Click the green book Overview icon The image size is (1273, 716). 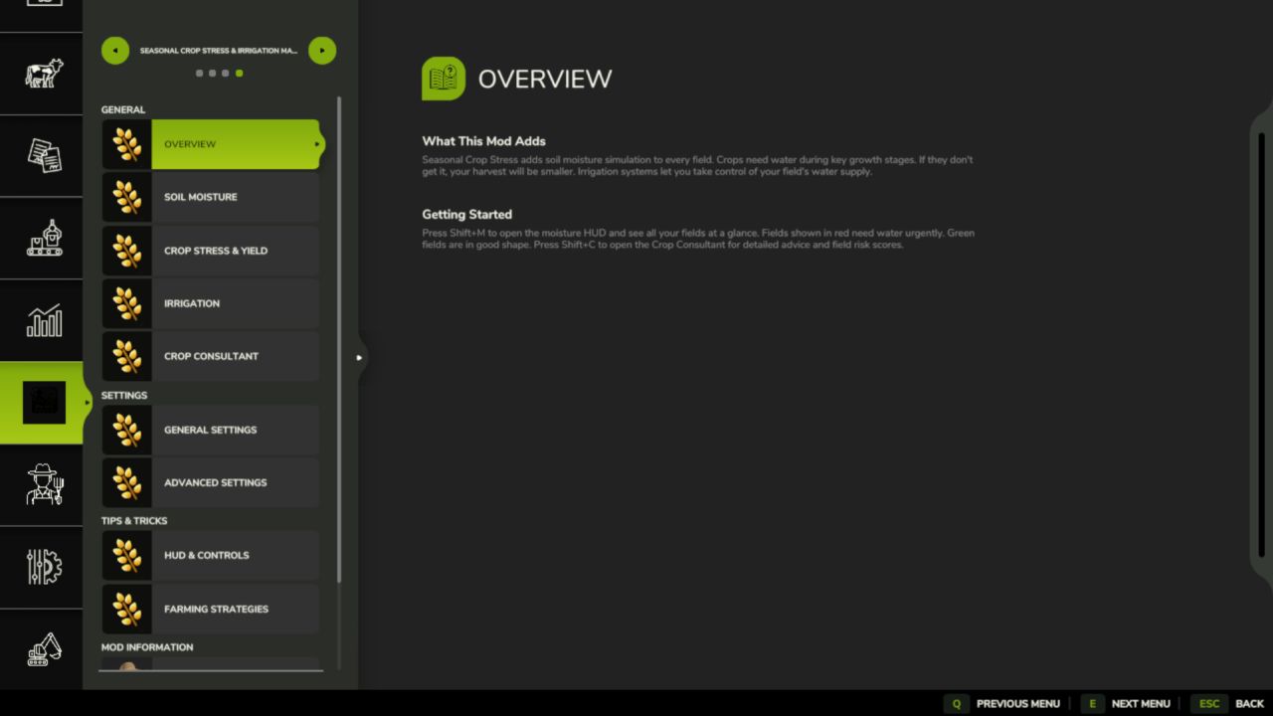[x=443, y=78]
